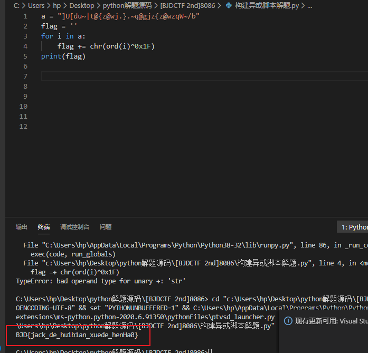Expand the 'python解题源码' breadcrumb segment

(127, 6)
